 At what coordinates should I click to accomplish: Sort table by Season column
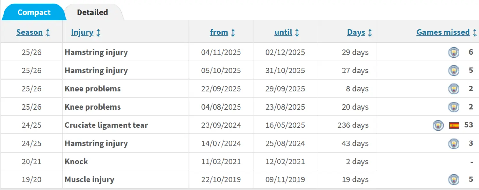[x=29, y=32]
